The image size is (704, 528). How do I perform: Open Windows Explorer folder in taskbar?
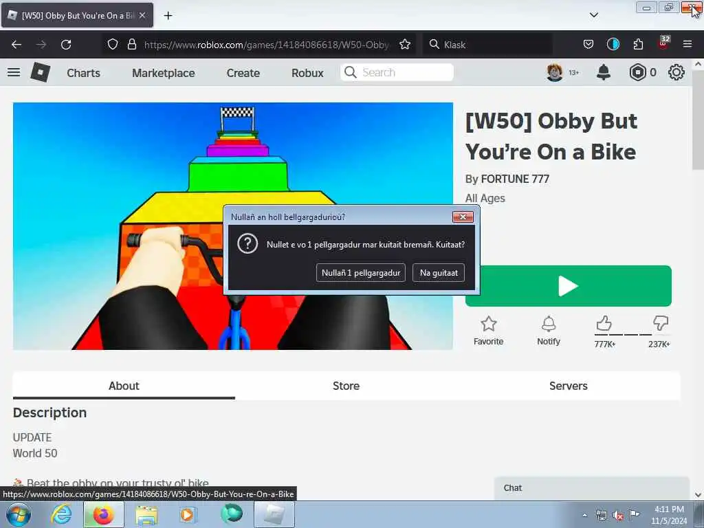(146, 515)
